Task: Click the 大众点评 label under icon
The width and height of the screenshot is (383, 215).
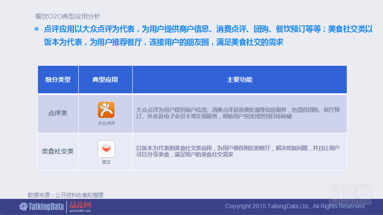Action: [106, 123]
